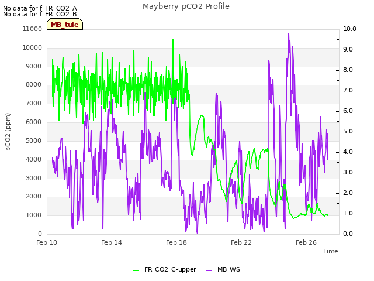Click the 7.0 right axis value
Screen dimensions: 374x281
point(348,91)
